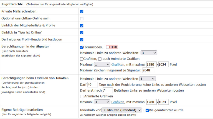Image resolution: width=213 pixels, height=119 pixels.
Task: Click Grafiken link in signature section
Action: click(x=118, y=64)
